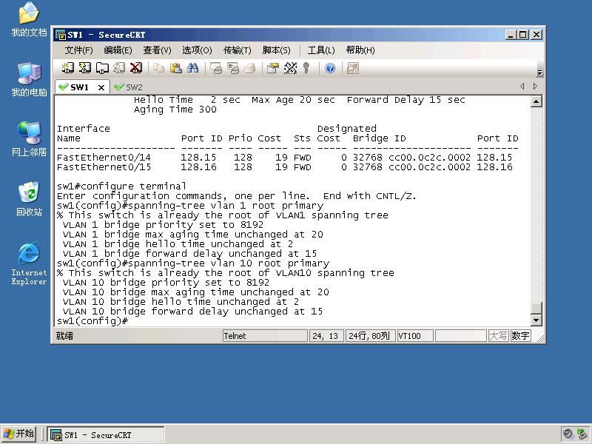
Task: Click the 开始 Start button
Action: [x=19, y=434]
